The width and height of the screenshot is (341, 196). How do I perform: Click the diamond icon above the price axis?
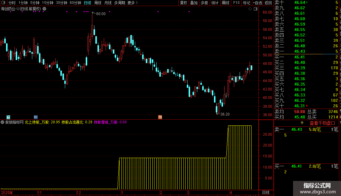pyautogui.click(x=250, y=9)
